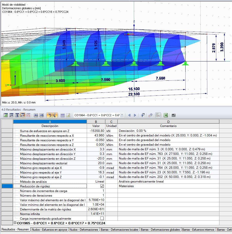The height and width of the screenshot is (234, 232).
Task: Click the Barras - Esfuerzos internos tab
Action: 198,230
